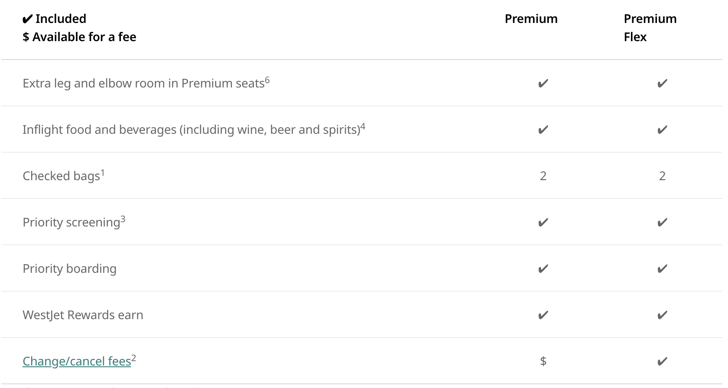Click Premium Flex checkmark for Priority boarding
728x388 pixels.
coord(662,268)
